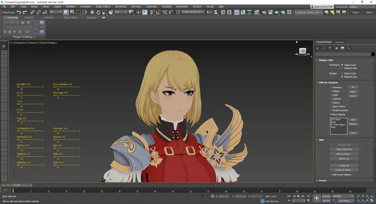Open Polygon Modeling dropdown
Screen dimensions: 376x204
tap(24, 37)
